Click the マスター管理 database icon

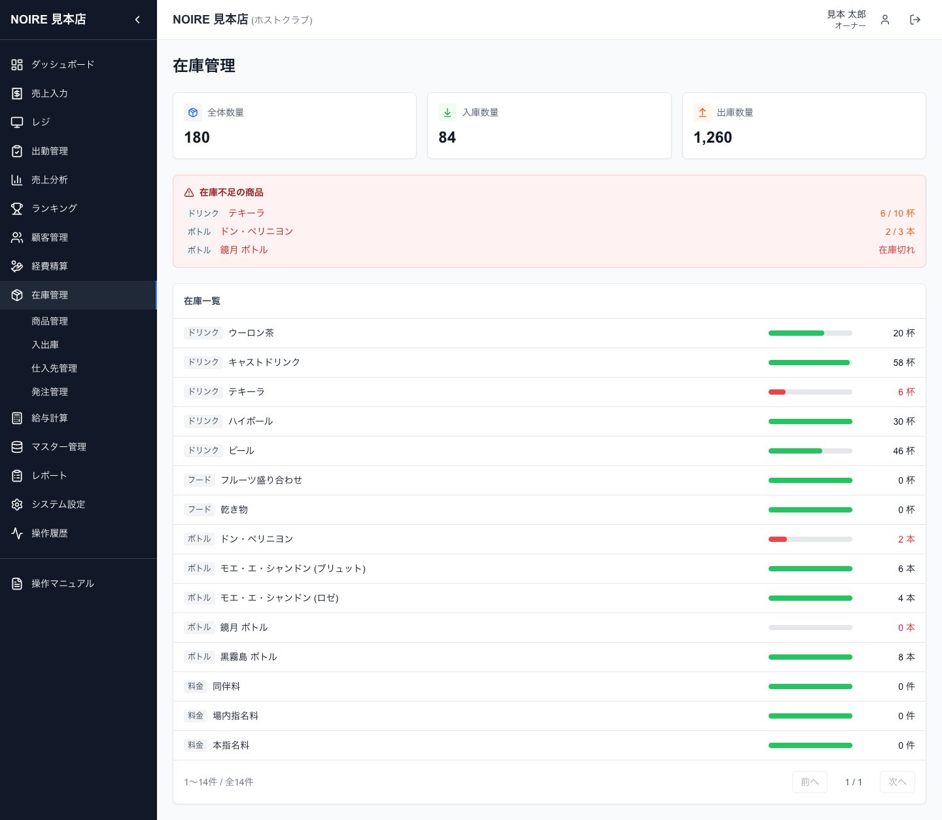(x=17, y=447)
